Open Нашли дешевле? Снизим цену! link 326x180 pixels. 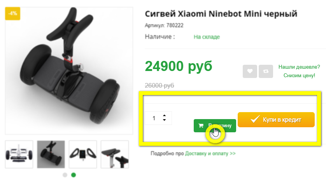coord(299,71)
